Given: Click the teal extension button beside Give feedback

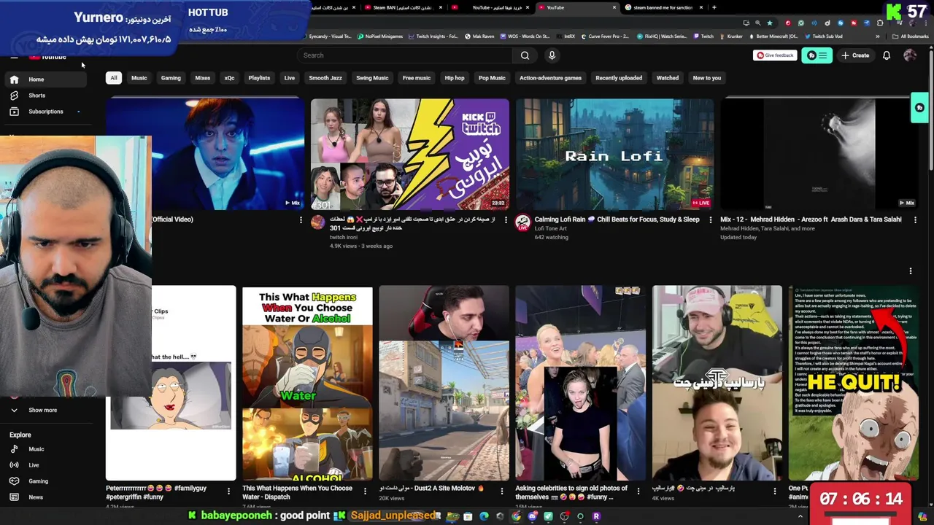Looking at the screenshot, I should tap(817, 55).
